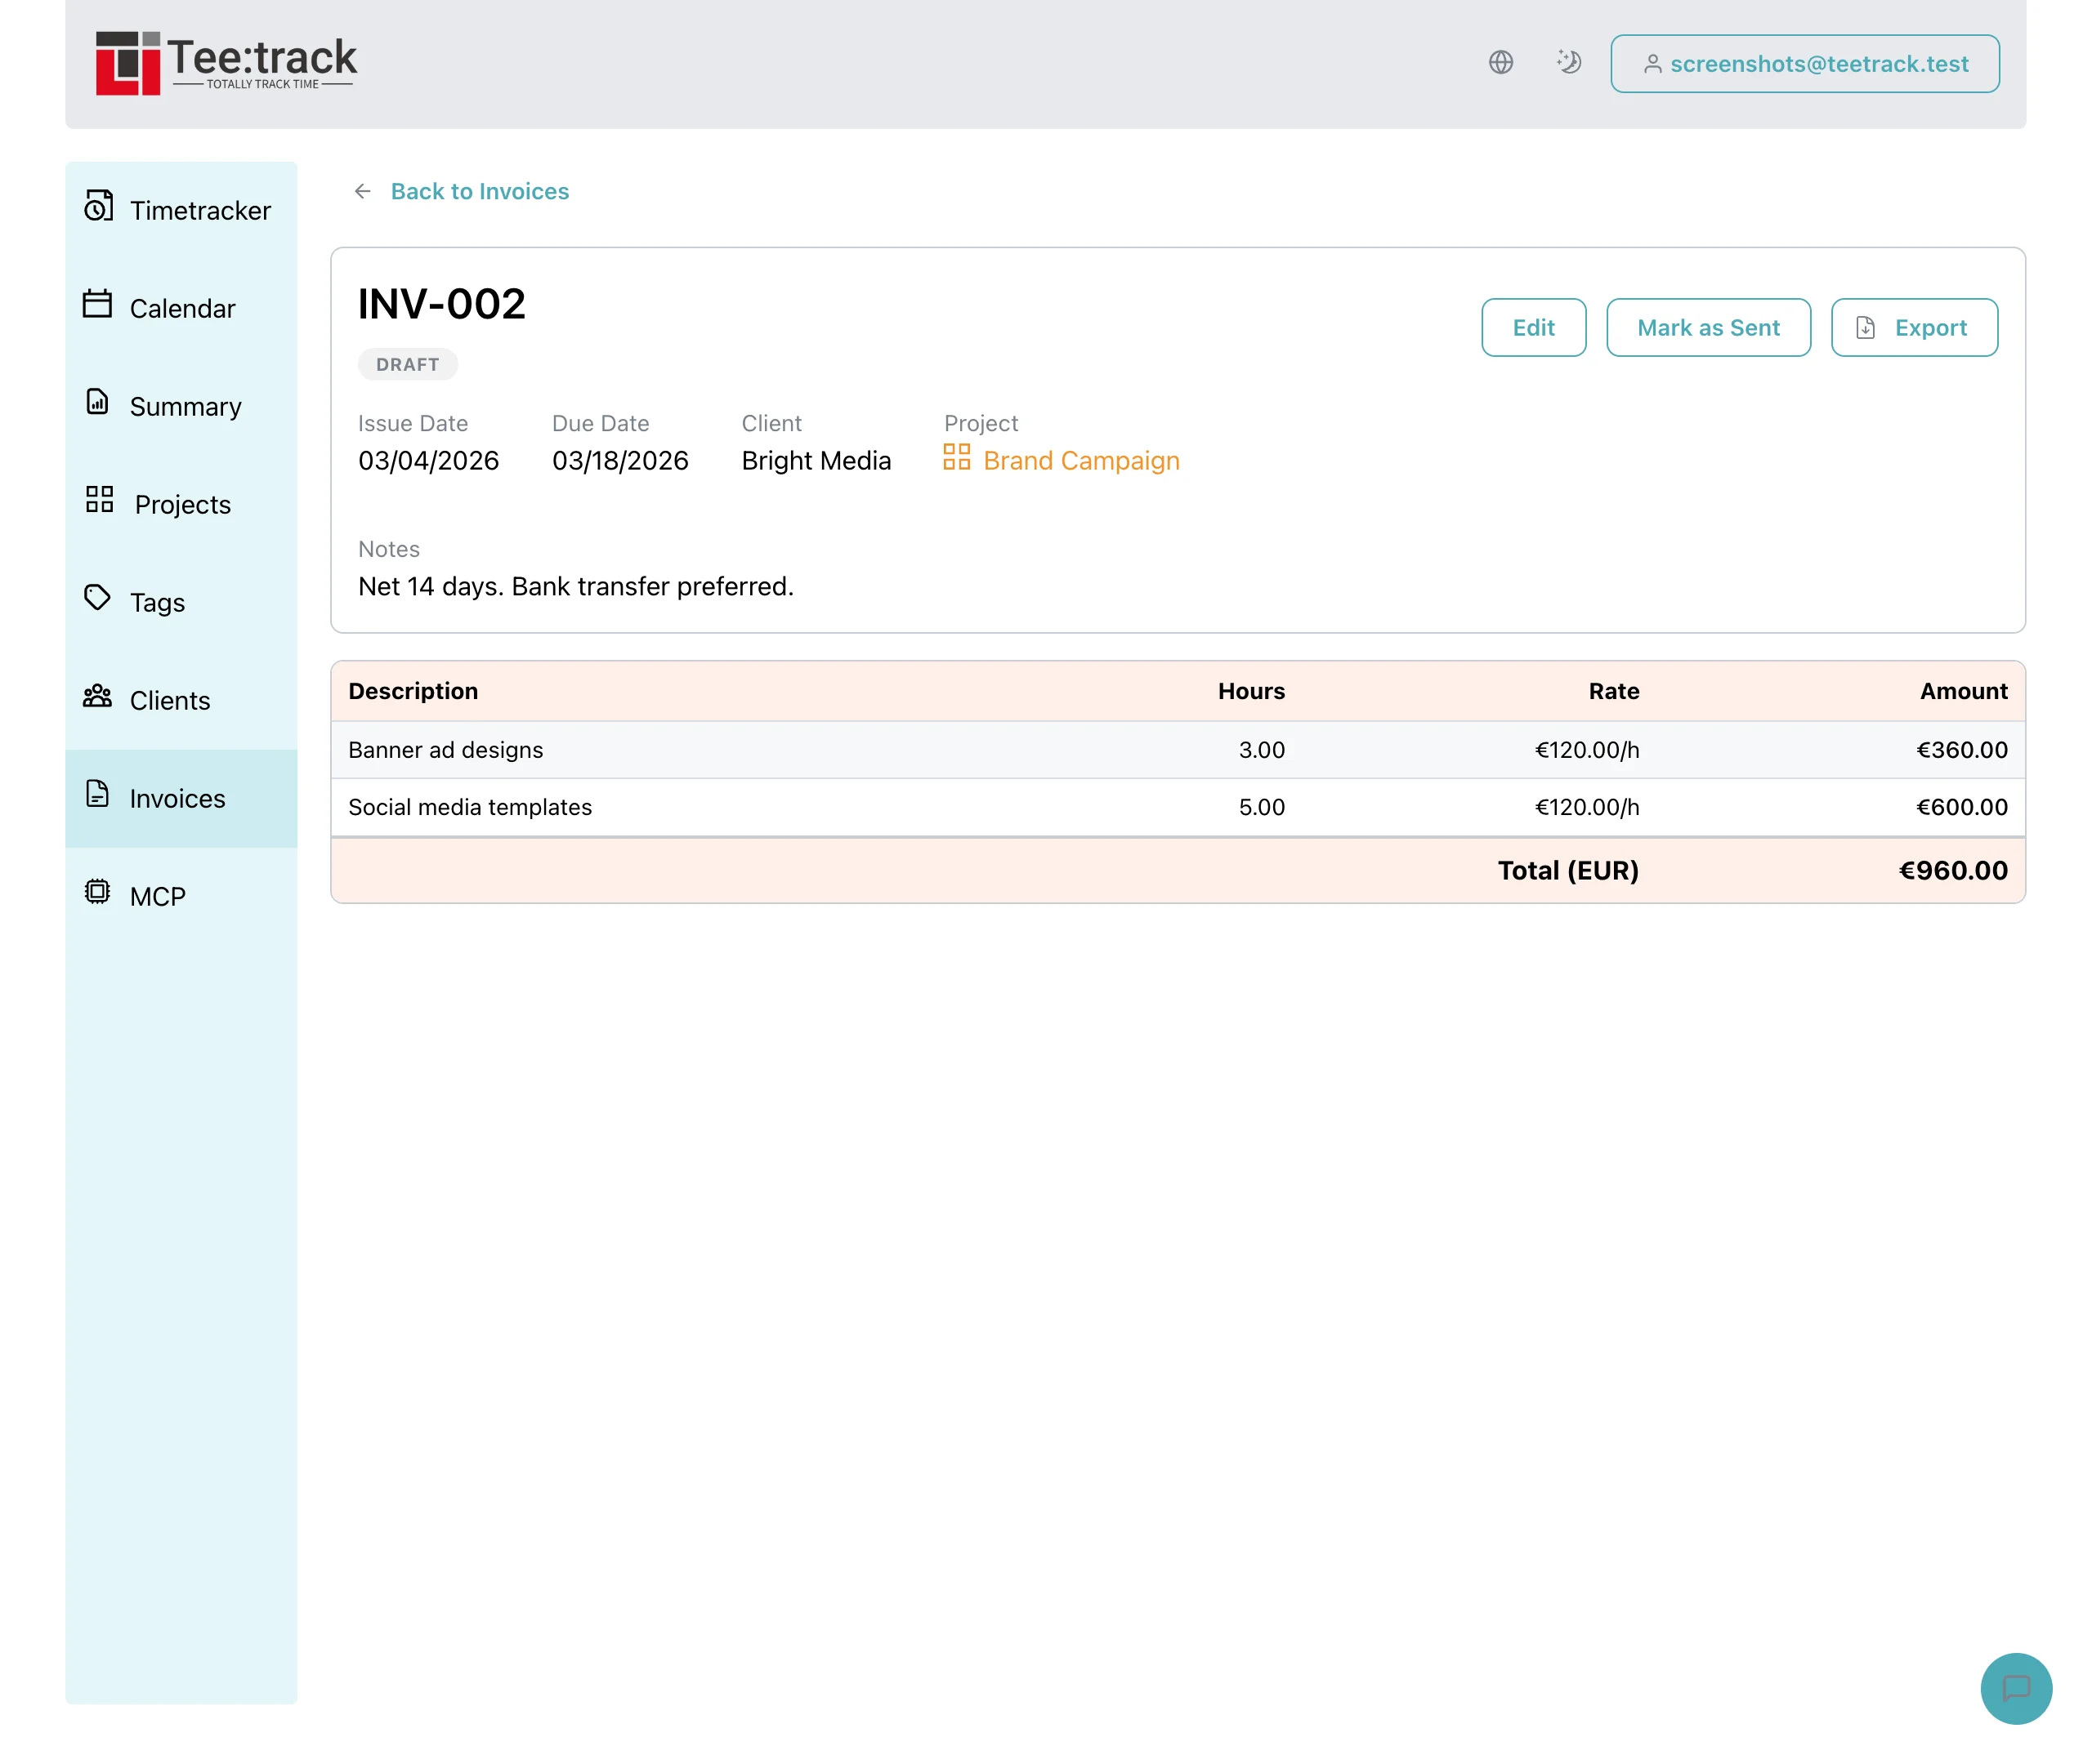Click the €600.00 amount cell
The image size is (2092, 1764).
click(1961, 807)
